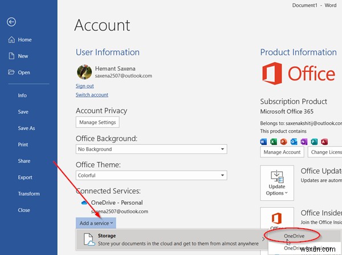342x255 pixels.
Task: Click the New document page icon
Action: (11, 56)
